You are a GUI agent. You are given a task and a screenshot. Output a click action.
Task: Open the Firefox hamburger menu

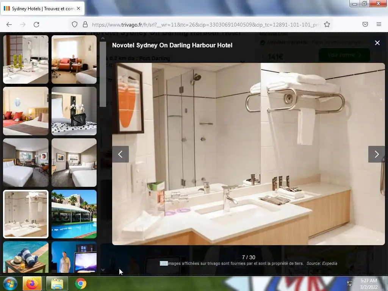[379, 24]
